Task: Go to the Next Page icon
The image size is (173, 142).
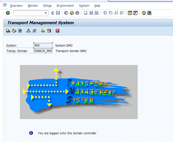Action: pos(116,13)
